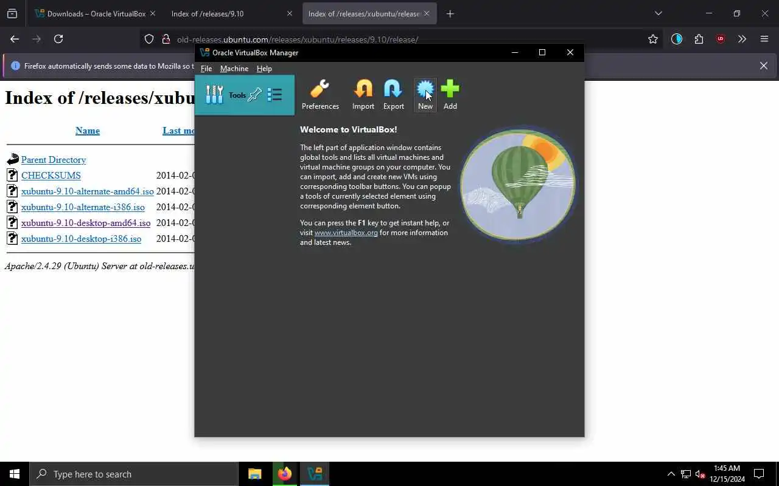The image size is (779, 486).
Task: Dismiss the Firefox data notification bar
Action: pyautogui.click(x=764, y=66)
